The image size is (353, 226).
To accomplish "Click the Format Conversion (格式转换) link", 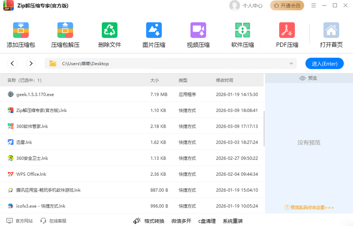I will 154,221.
